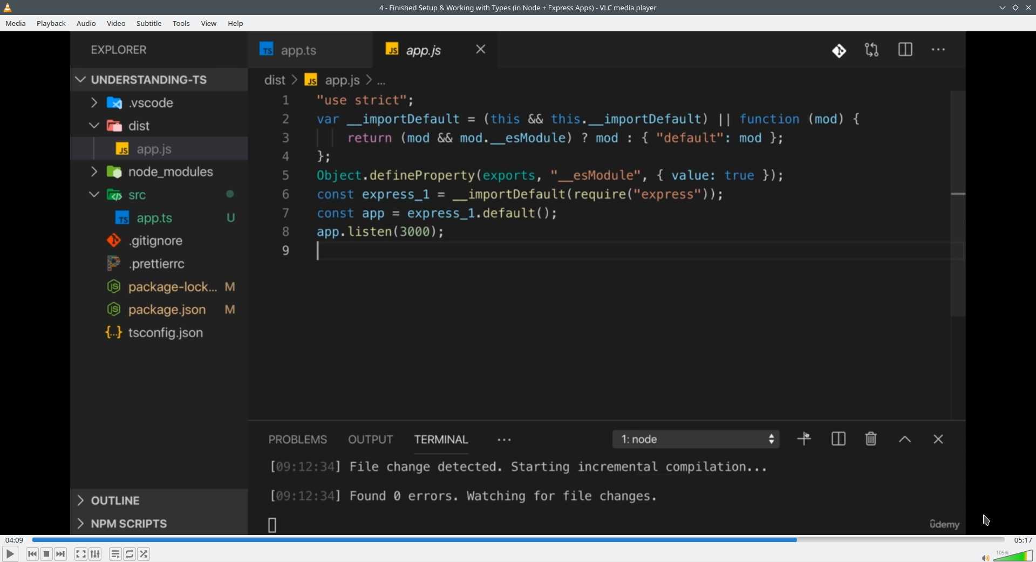This screenshot has width=1036, height=562.
Task: Open Source Control diff view icon
Action: click(839, 50)
